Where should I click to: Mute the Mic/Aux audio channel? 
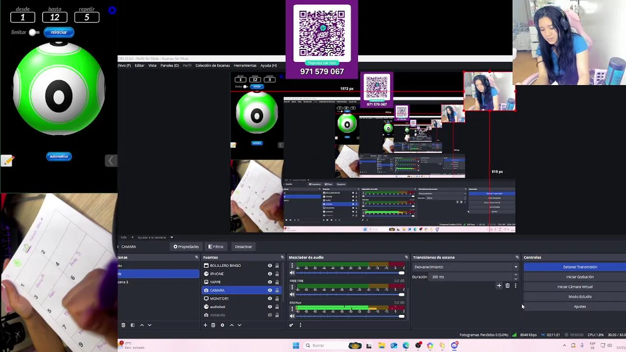292,316
